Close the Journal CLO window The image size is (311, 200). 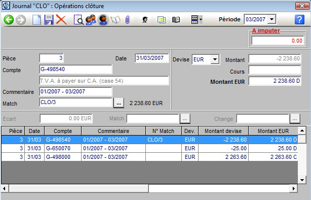(302, 6)
